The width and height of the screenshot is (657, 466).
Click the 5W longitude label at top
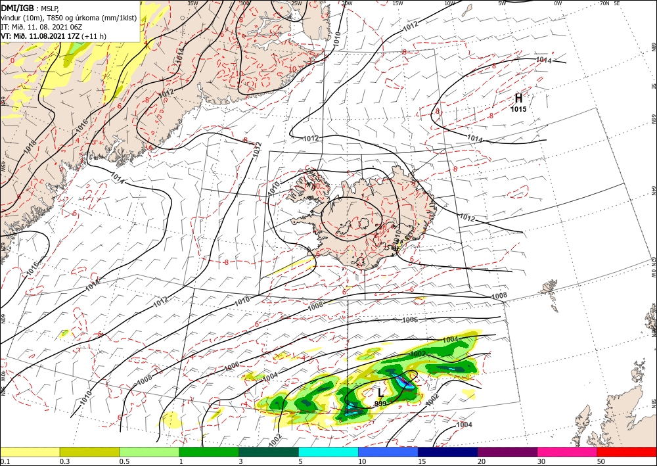(x=503, y=3)
